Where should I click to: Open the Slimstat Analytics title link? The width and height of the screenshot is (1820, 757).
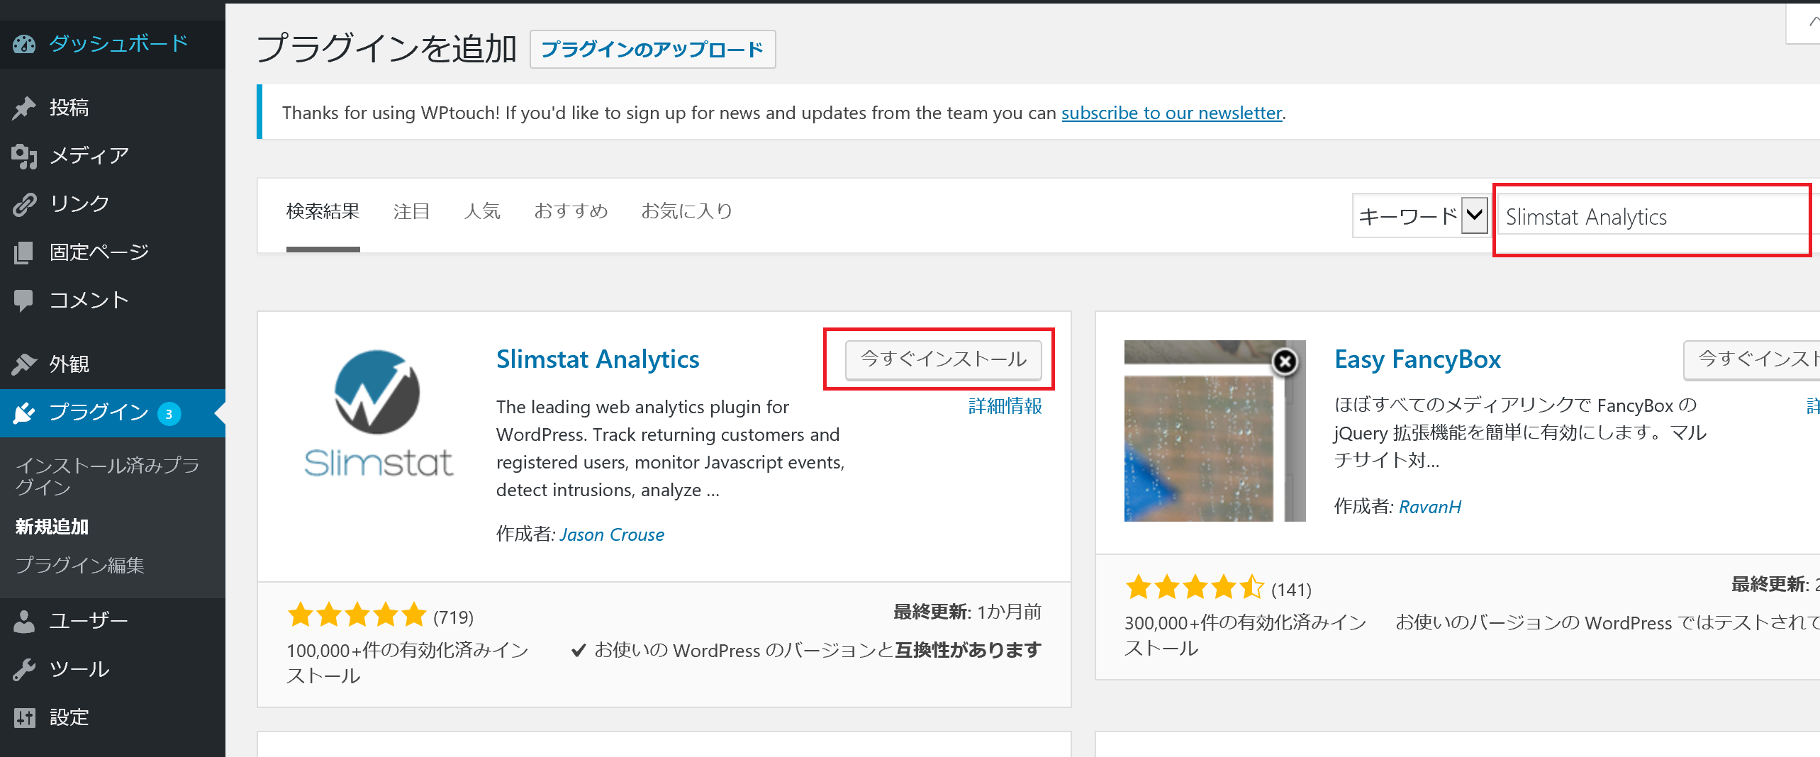click(x=598, y=359)
